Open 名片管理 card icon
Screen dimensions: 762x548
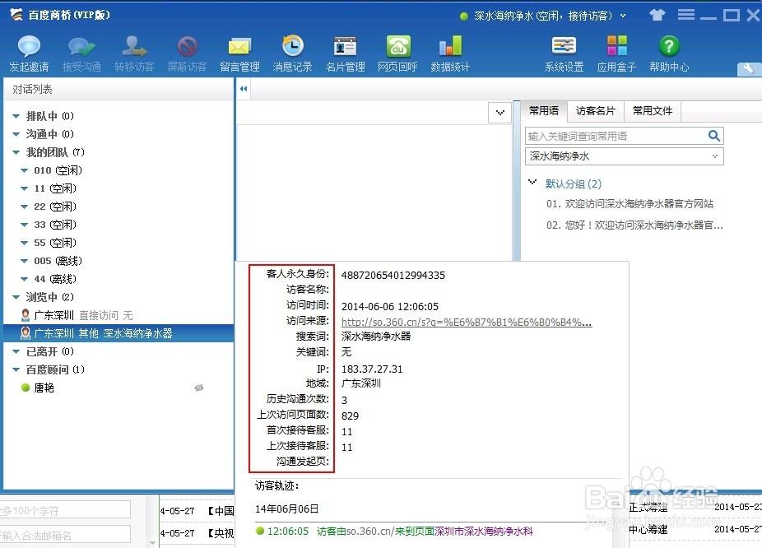coord(345,47)
